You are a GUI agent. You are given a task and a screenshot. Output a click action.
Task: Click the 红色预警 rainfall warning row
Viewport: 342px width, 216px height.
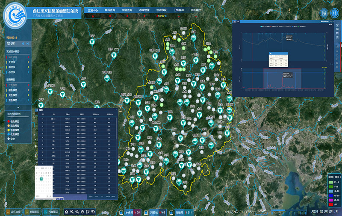pyautogui.click(x=18, y=85)
